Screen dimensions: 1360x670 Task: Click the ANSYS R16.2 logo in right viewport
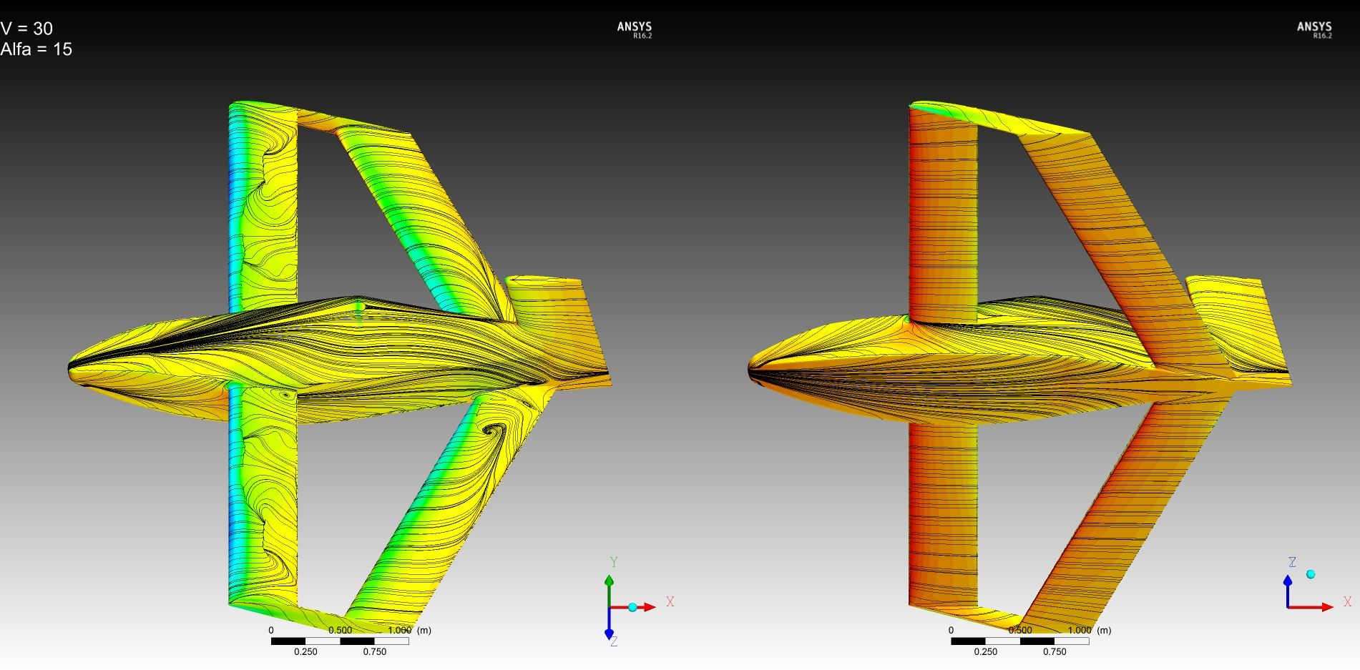(1314, 29)
